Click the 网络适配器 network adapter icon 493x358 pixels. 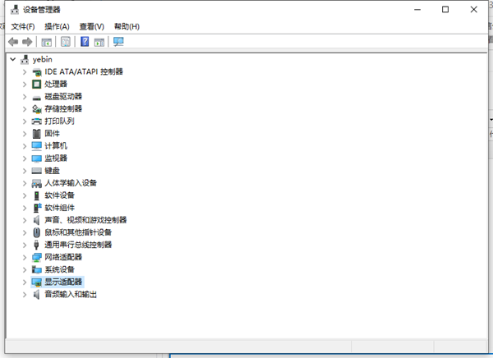point(36,257)
